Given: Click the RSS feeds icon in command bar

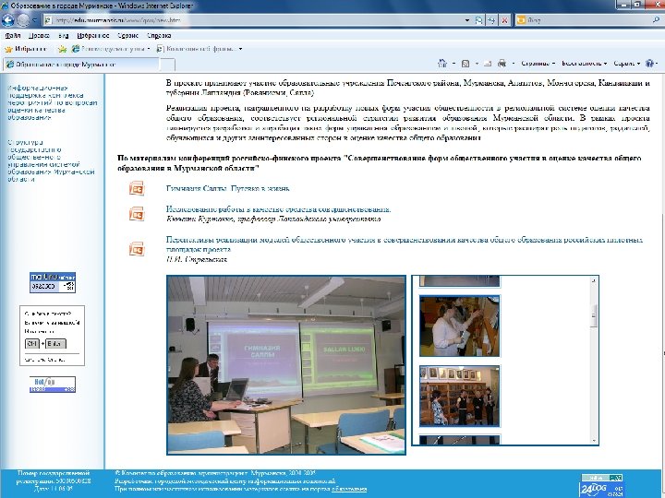Looking at the screenshot, I should pos(465,64).
